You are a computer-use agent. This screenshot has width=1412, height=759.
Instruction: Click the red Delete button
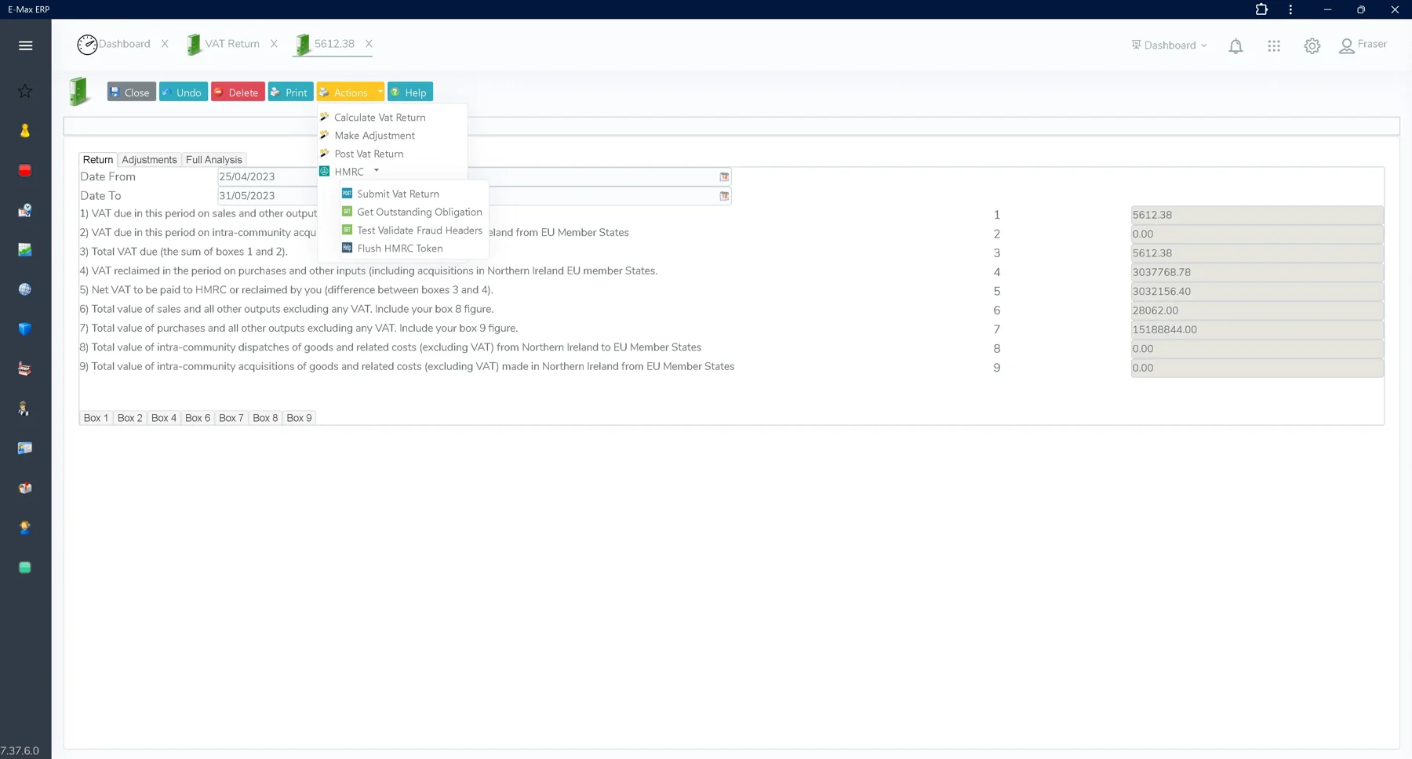tap(238, 93)
